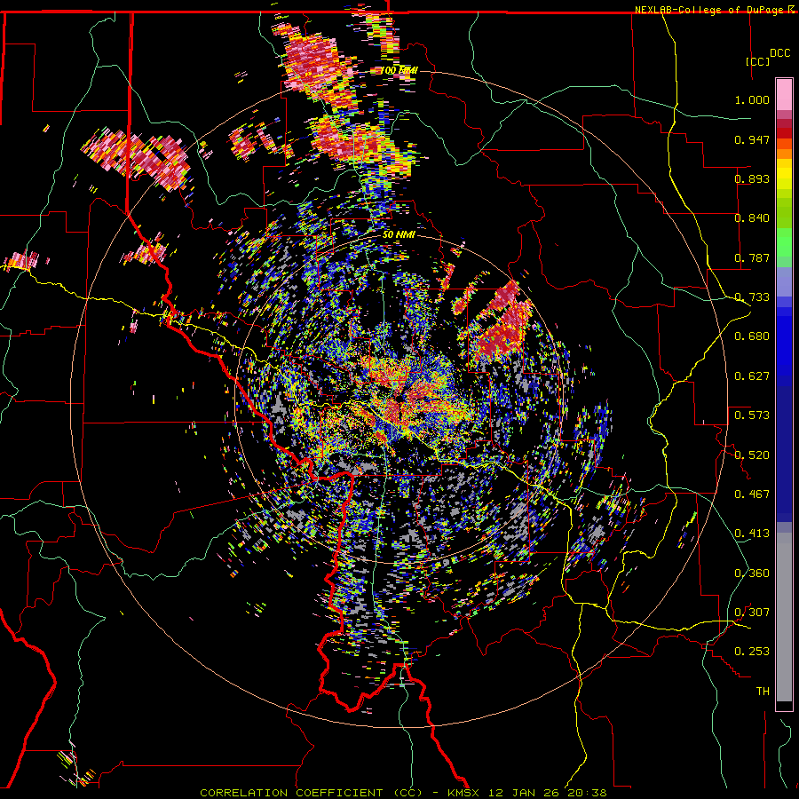Click the 0.467 legend value

752,494
